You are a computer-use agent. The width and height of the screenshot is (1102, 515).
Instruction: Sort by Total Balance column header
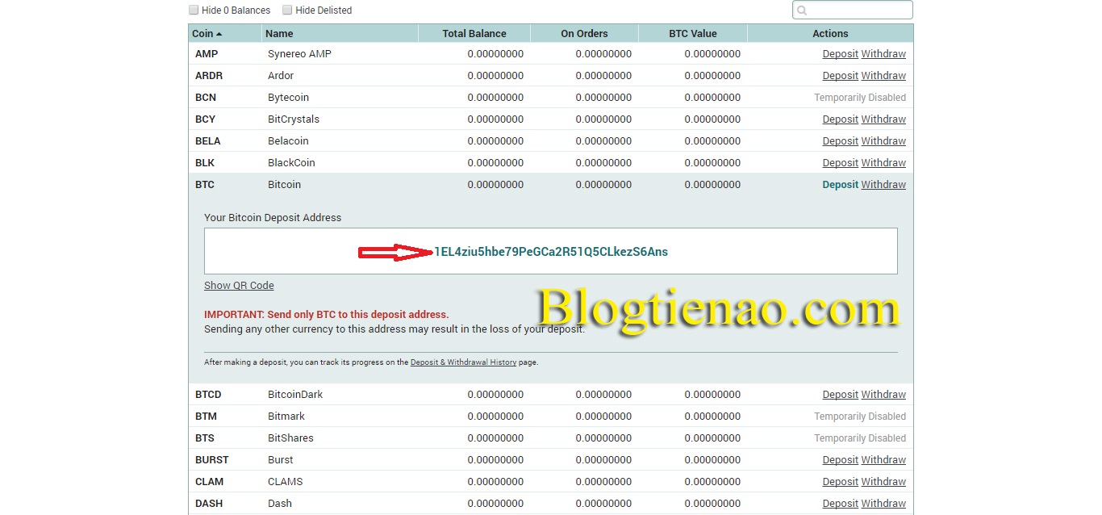tap(474, 34)
